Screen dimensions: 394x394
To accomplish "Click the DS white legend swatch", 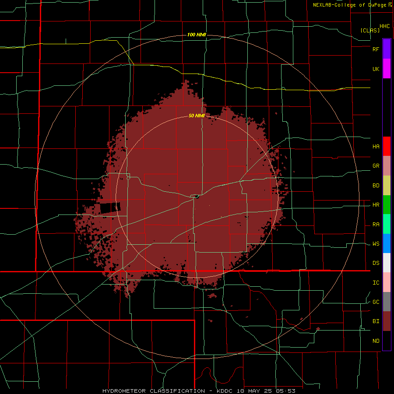I will pyautogui.click(x=387, y=263).
